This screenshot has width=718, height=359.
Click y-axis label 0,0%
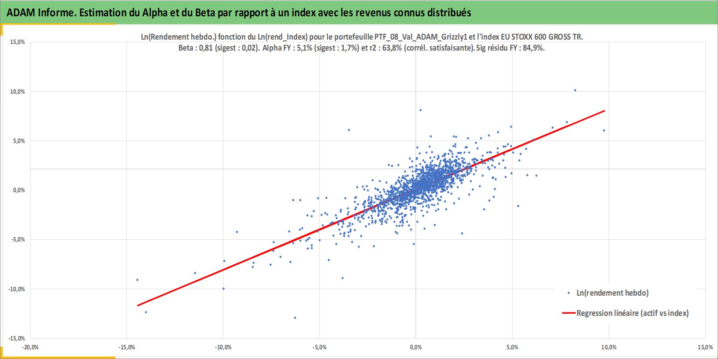(x=19, y=190)
